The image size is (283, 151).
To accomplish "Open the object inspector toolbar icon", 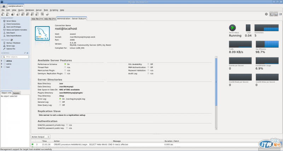I will (x=13, y=14).
